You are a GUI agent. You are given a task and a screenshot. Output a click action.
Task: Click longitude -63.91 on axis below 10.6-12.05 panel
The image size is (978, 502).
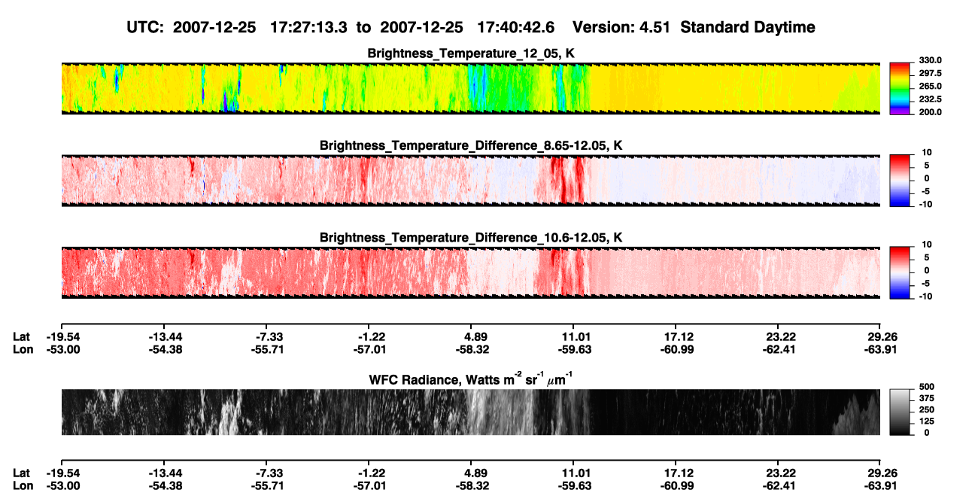(x=881, y=349)
